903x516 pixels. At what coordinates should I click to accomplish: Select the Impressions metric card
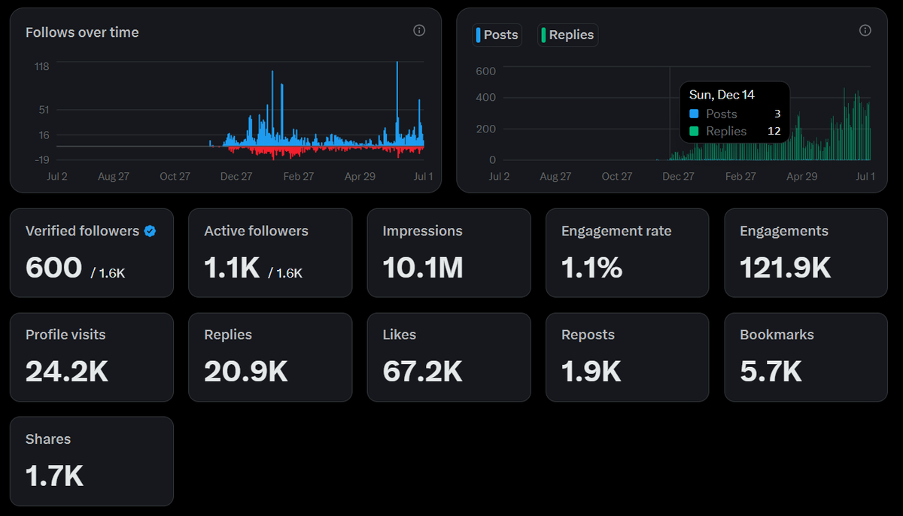coord(449,253)
